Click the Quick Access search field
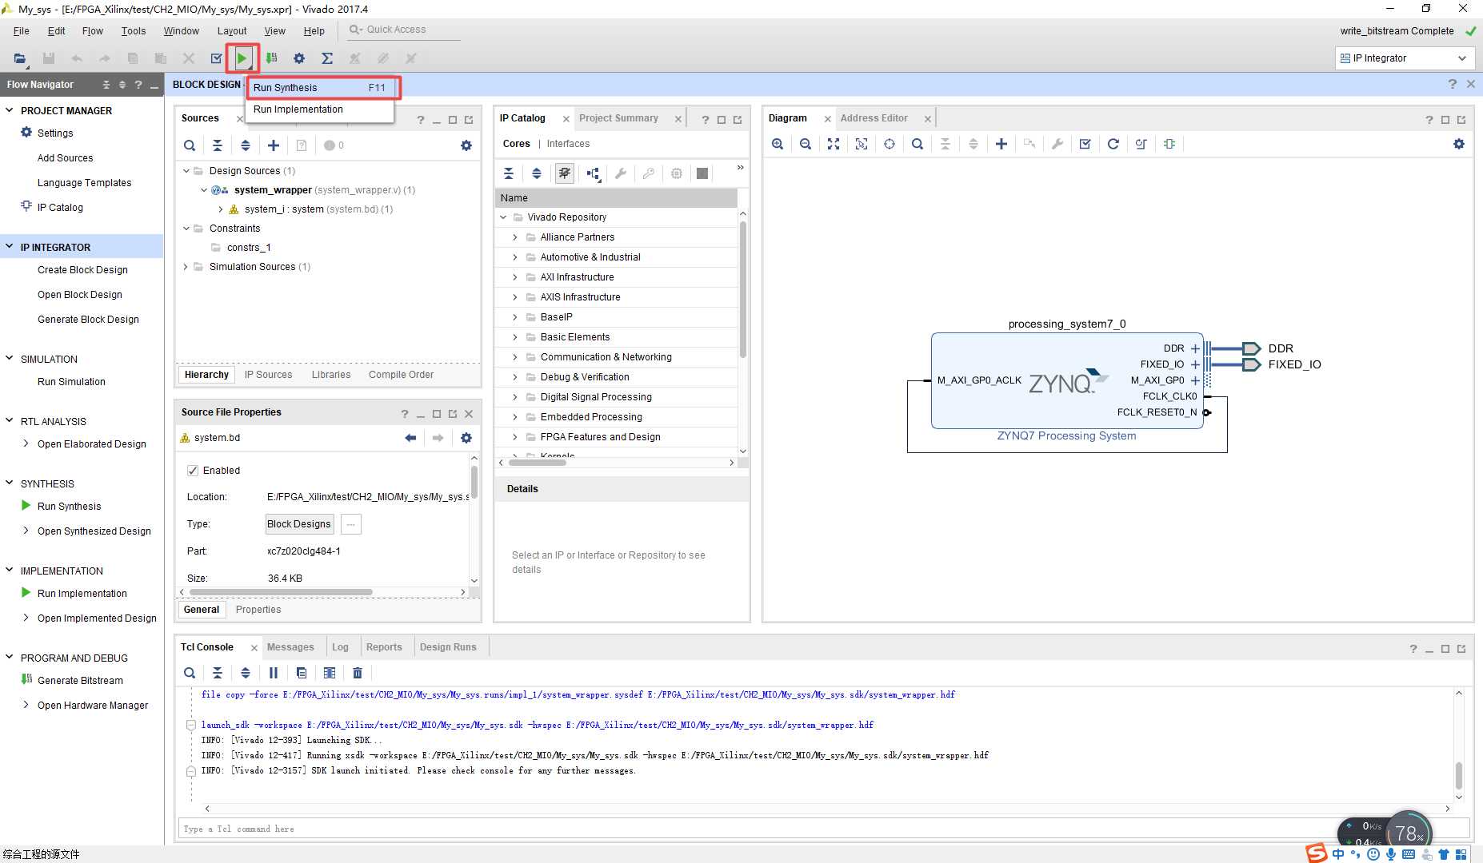This screenshot has height=863, width=1483. pos(404,30)
